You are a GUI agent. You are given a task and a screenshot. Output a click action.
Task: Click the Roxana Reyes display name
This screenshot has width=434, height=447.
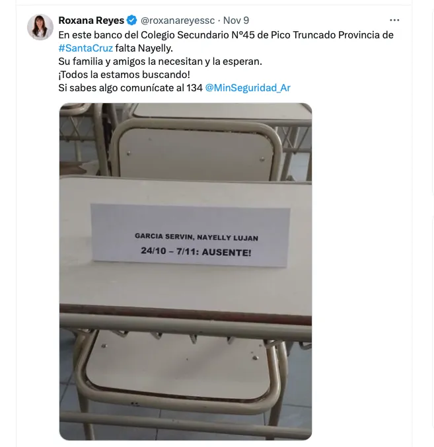pyautogui.click(x=91, y=20)
